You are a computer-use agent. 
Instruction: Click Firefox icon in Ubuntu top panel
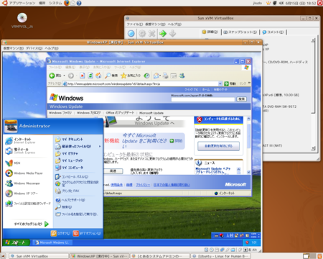pos(67,3)
